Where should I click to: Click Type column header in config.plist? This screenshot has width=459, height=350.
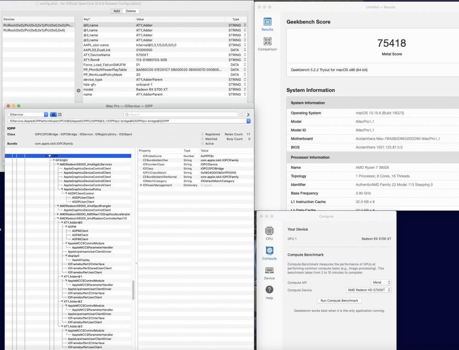click(235, 19)
